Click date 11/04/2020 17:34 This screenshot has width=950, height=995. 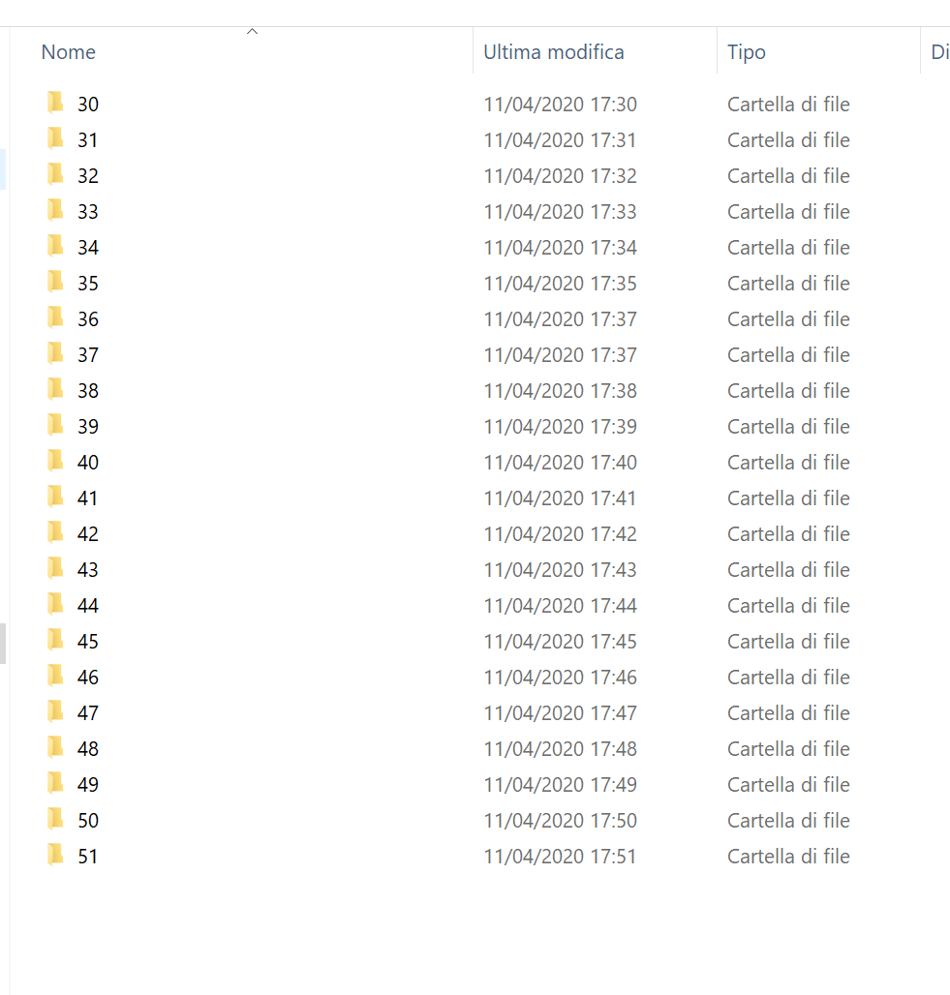pos(560,248)
